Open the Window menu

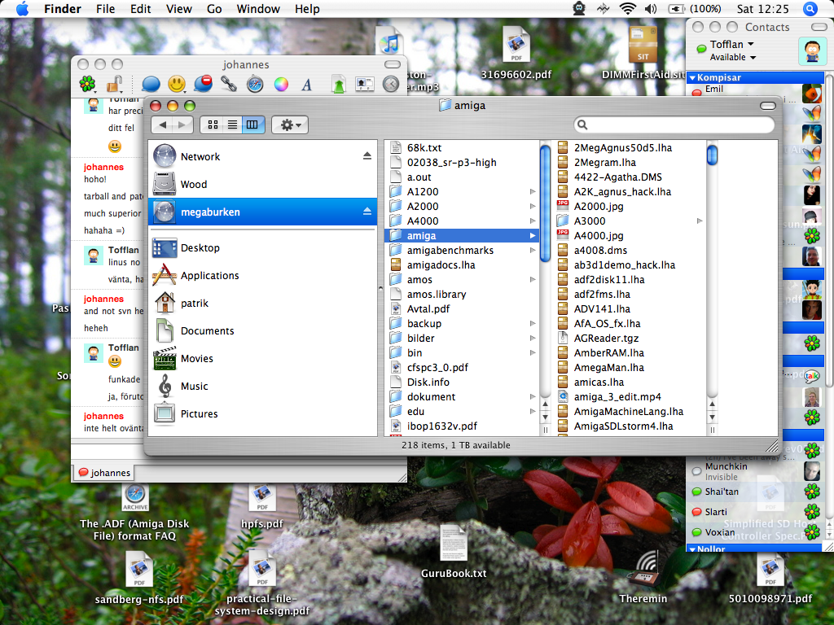(x=258, y=9)
